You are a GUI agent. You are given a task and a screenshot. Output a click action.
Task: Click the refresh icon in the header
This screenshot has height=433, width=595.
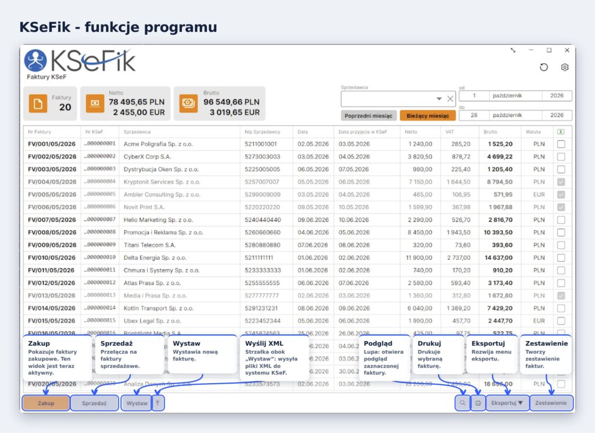point(544,67)
